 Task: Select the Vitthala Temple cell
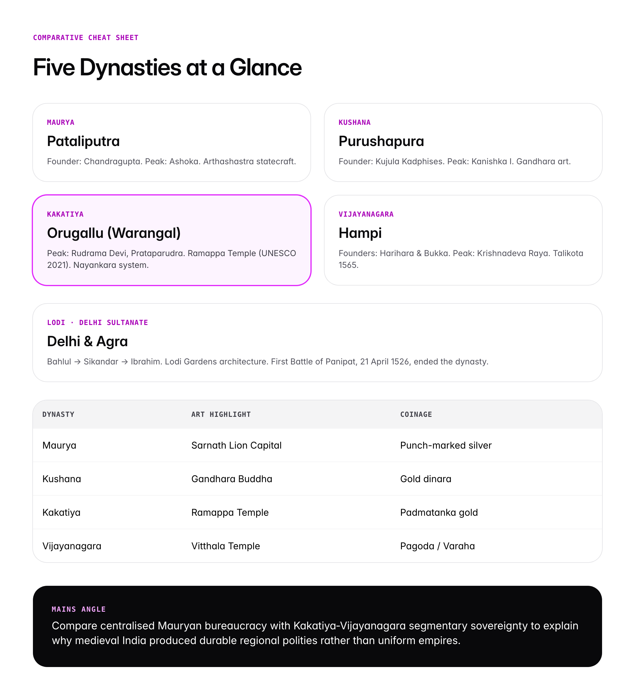tap(225, 546)
